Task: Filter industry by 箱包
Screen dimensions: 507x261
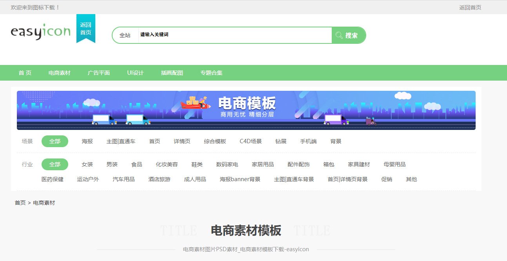Action: (x=329, y=164)
